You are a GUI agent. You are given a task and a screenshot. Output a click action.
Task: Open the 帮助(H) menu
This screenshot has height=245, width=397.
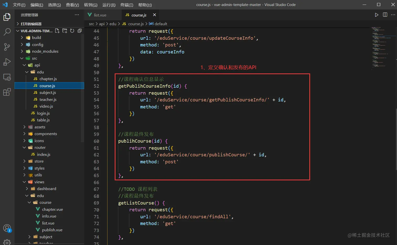pos(145,5)
